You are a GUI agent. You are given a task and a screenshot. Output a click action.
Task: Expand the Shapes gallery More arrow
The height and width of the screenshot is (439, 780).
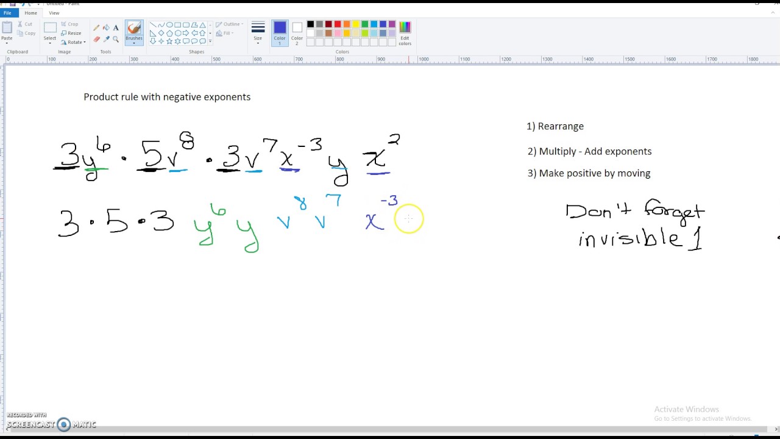(x=210, y=41)
